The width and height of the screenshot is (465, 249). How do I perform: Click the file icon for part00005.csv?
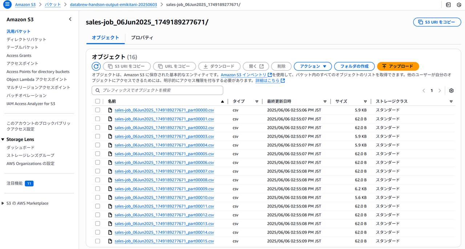[110, 154]
